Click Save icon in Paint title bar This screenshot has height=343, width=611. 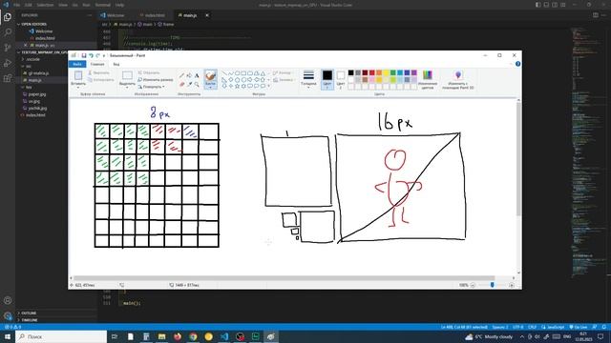83,55
